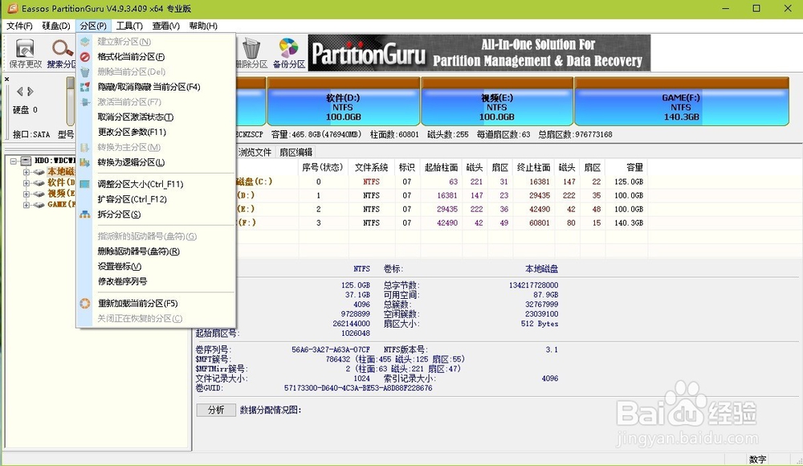Image resolution: width=803 pixels, height=466 pixels.
Task: Click the 分析 button
Action: coord(216,410)
